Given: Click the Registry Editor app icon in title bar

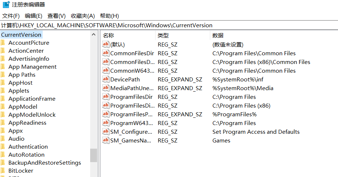Looking at the screenshot, I should pos(6,4).
